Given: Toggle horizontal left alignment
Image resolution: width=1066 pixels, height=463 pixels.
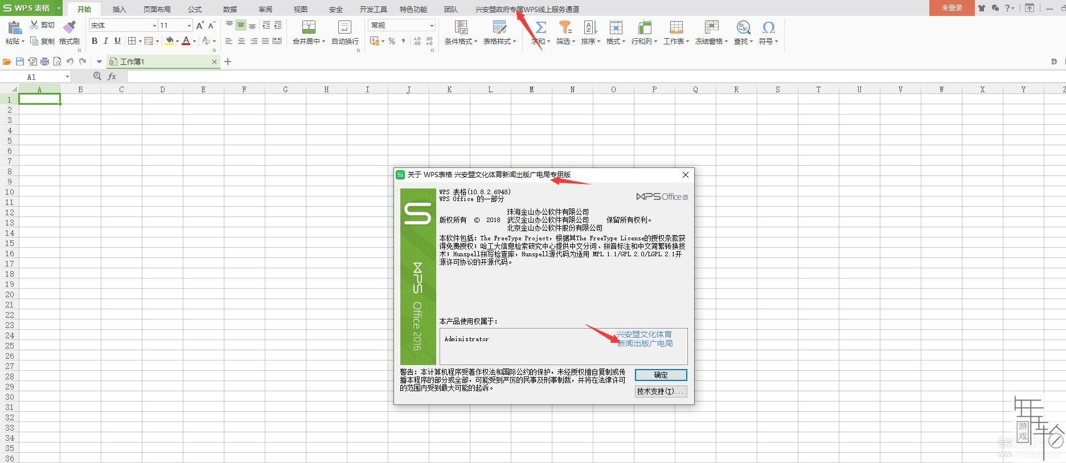Looking at the screenshot, I should pyautogui.click(x=229, y=41).
